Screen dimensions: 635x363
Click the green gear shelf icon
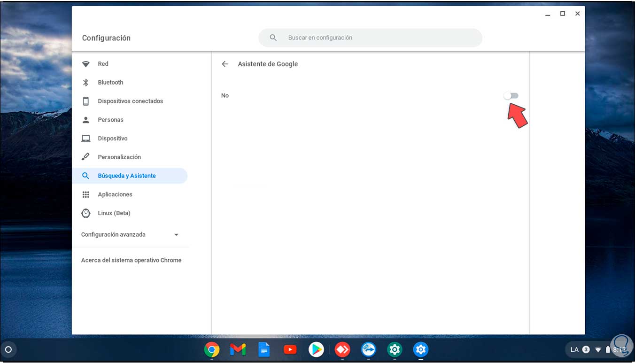[x=395, y=350]
